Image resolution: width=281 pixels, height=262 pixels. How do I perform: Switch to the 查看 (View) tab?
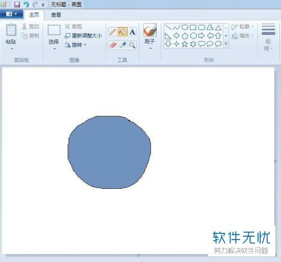(56, 15)
